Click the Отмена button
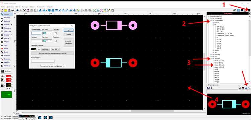This screenshot has height=120, width=251. tap(68, 34)
